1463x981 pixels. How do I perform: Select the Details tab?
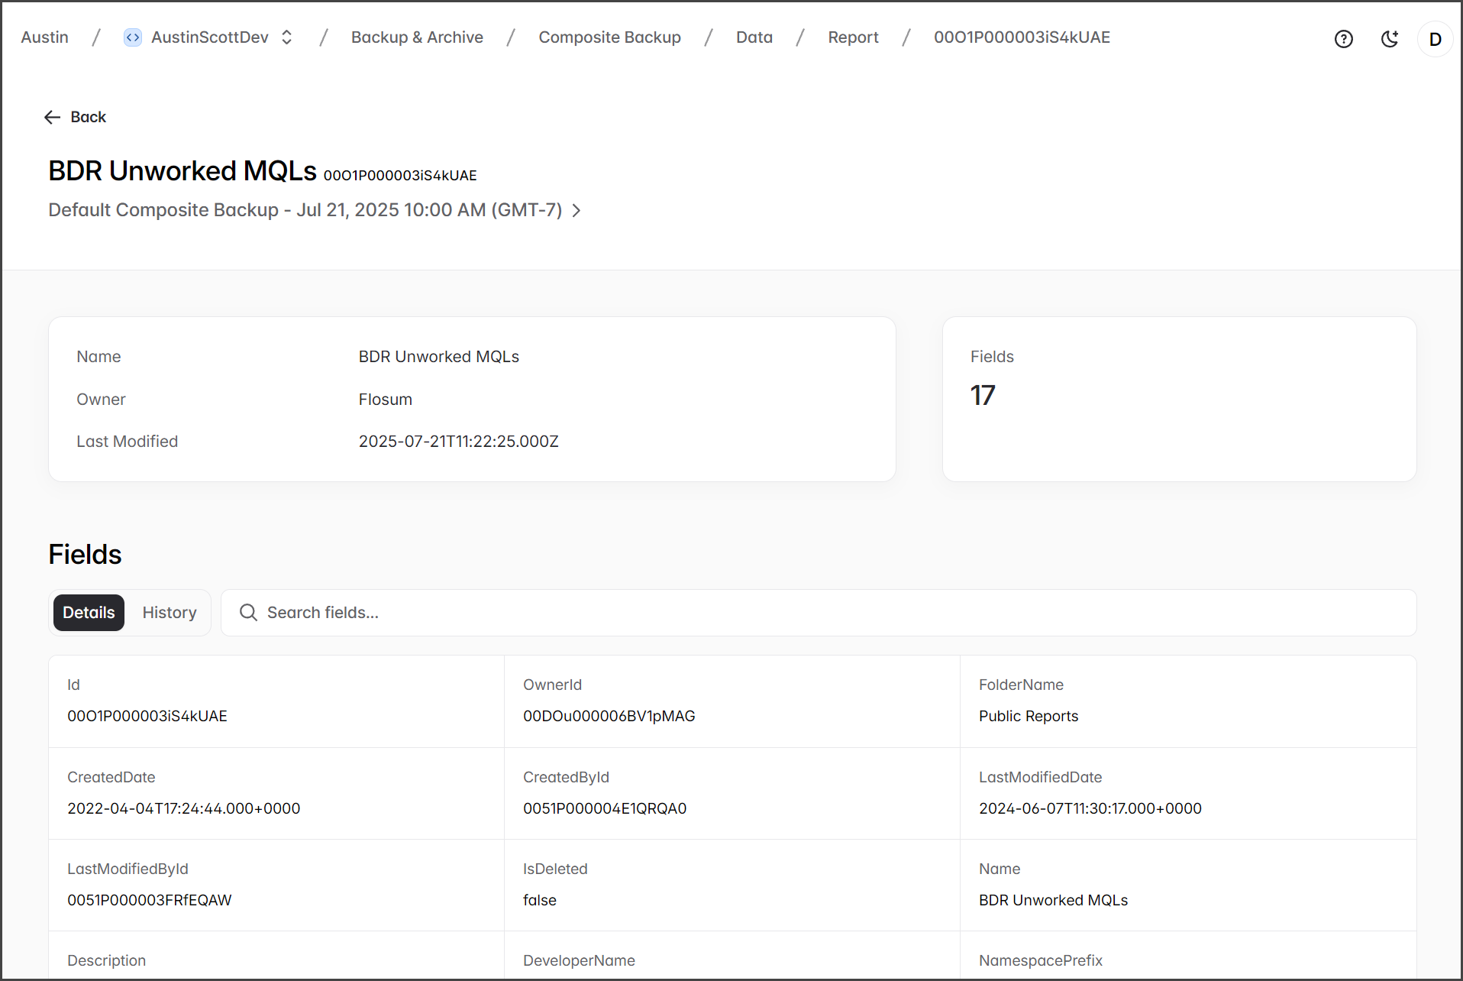89,613
